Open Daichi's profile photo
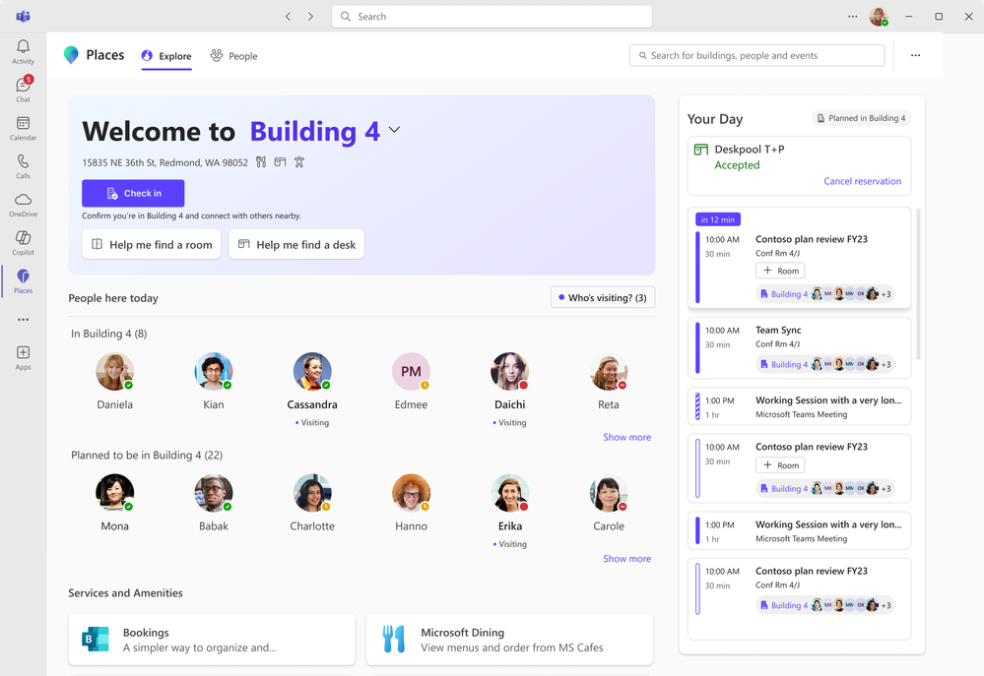The width and height of the screenshot is (984, 676). (509, 371)
